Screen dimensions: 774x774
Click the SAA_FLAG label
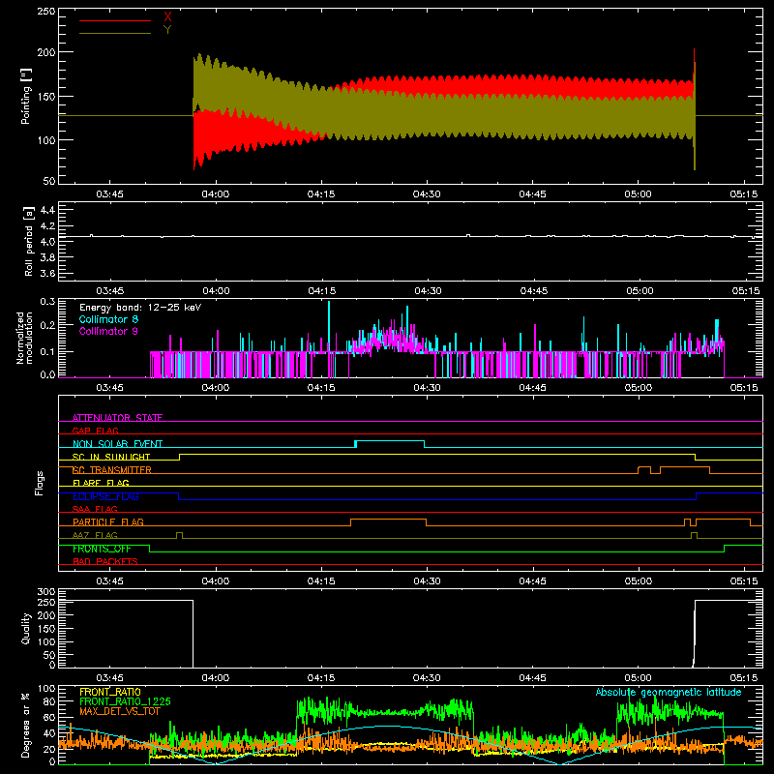coord(95,509)
